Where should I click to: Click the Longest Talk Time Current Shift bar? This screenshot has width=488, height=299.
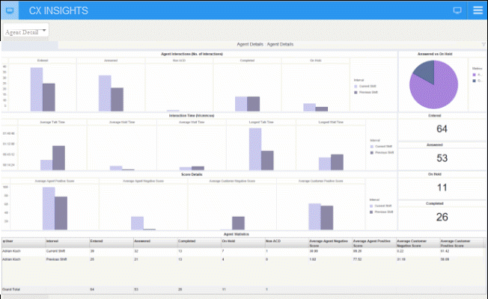[x=255, y=149]
